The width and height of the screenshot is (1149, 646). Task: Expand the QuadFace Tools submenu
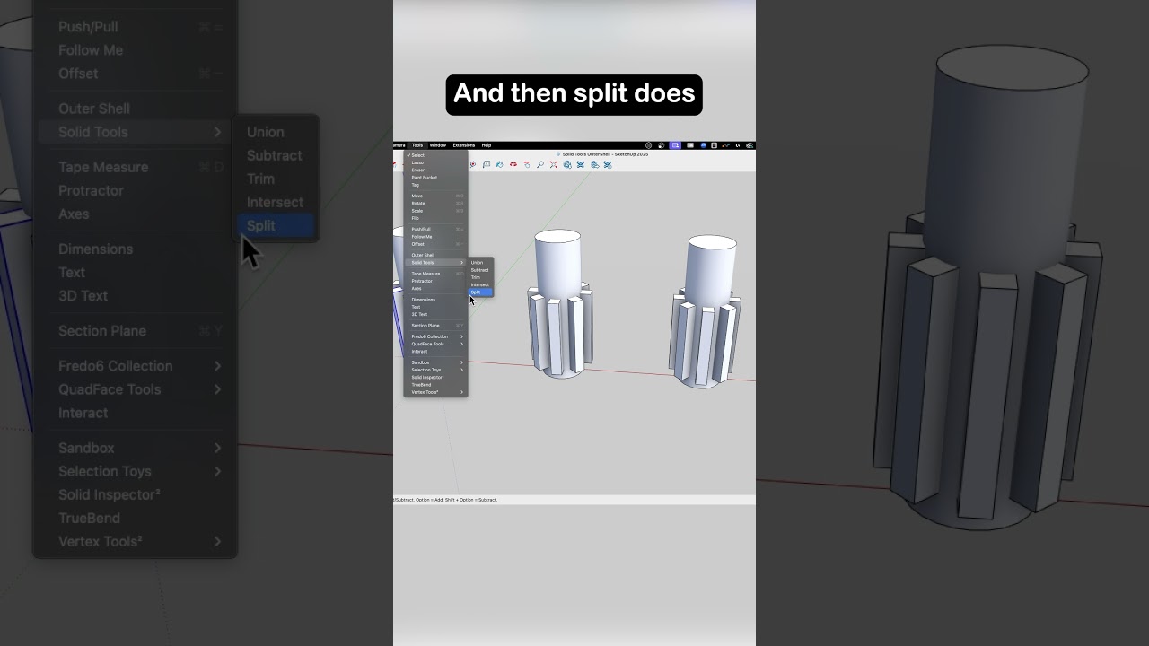(427, 344)
